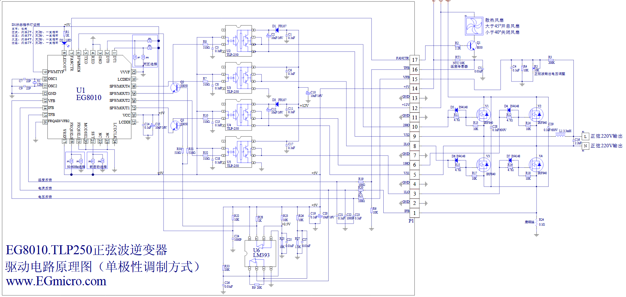Image resolution: width=626 pixels, height=297 pixels.
Task: Select the V1 IRF840 MOSFET symbol
Action: (483, 114)
